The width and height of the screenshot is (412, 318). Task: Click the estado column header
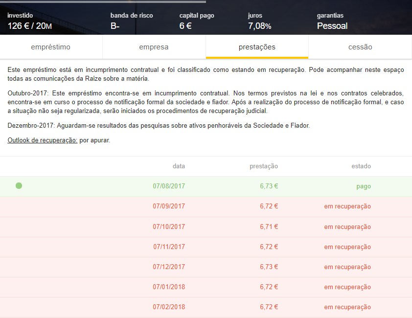[360, 166]
